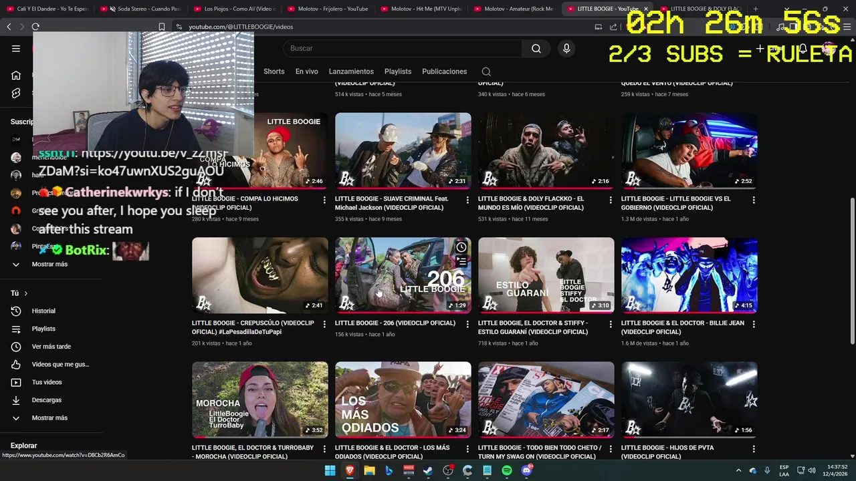Play the MOROCHA video thumbnail
856x481 pixels.
pos(260,399)
